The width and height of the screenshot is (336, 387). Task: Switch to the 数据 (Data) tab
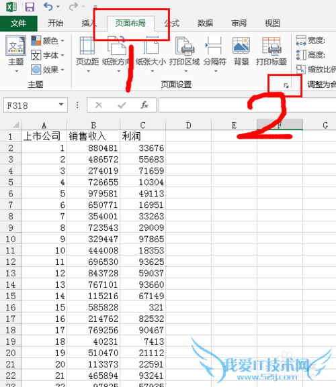click(x=205, y=23)
